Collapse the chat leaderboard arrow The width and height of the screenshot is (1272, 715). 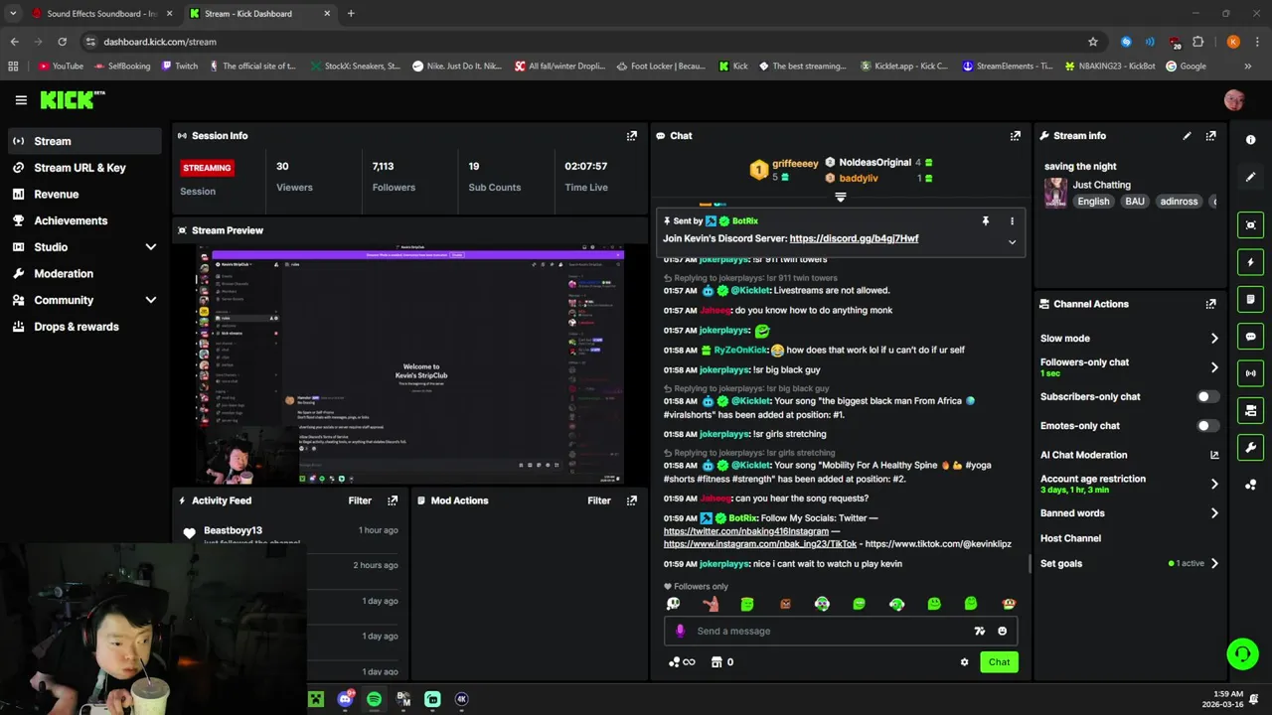click(841, 198)
